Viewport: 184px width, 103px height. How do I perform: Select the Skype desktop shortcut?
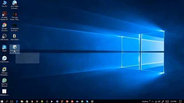click(x=4, y=48)
